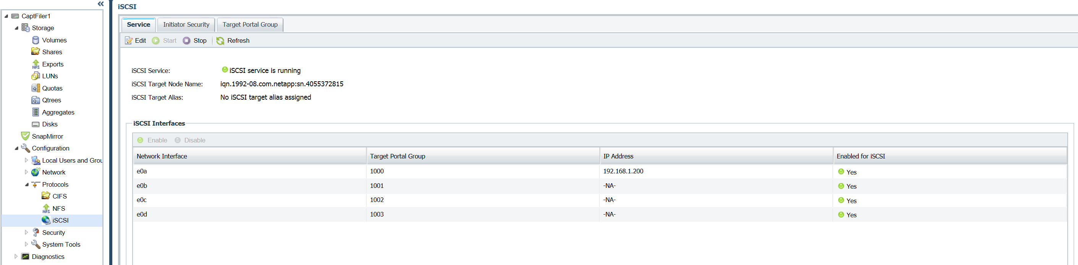Click the Refresh arrows icon

coord(220,40)
